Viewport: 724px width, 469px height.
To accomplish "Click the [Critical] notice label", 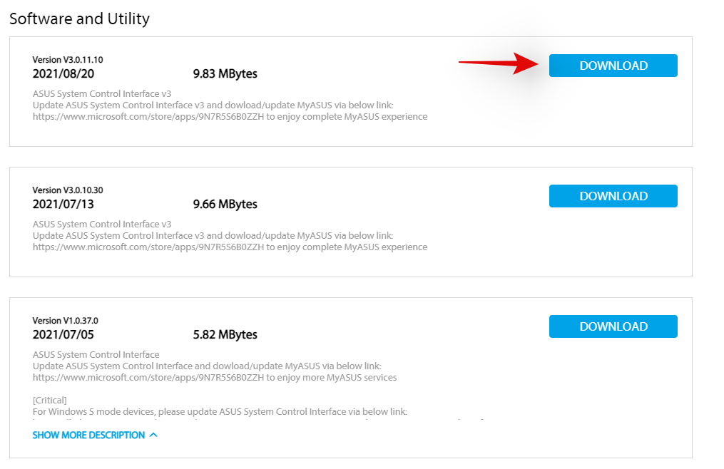I will [50, 400].
